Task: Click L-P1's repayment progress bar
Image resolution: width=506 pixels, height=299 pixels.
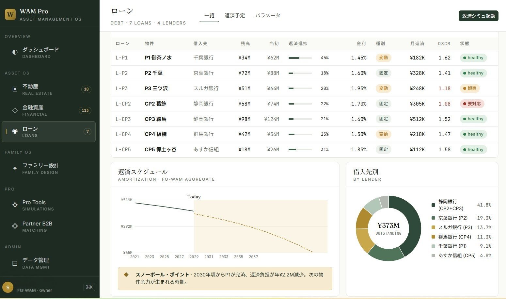Action: coord(300,58)
